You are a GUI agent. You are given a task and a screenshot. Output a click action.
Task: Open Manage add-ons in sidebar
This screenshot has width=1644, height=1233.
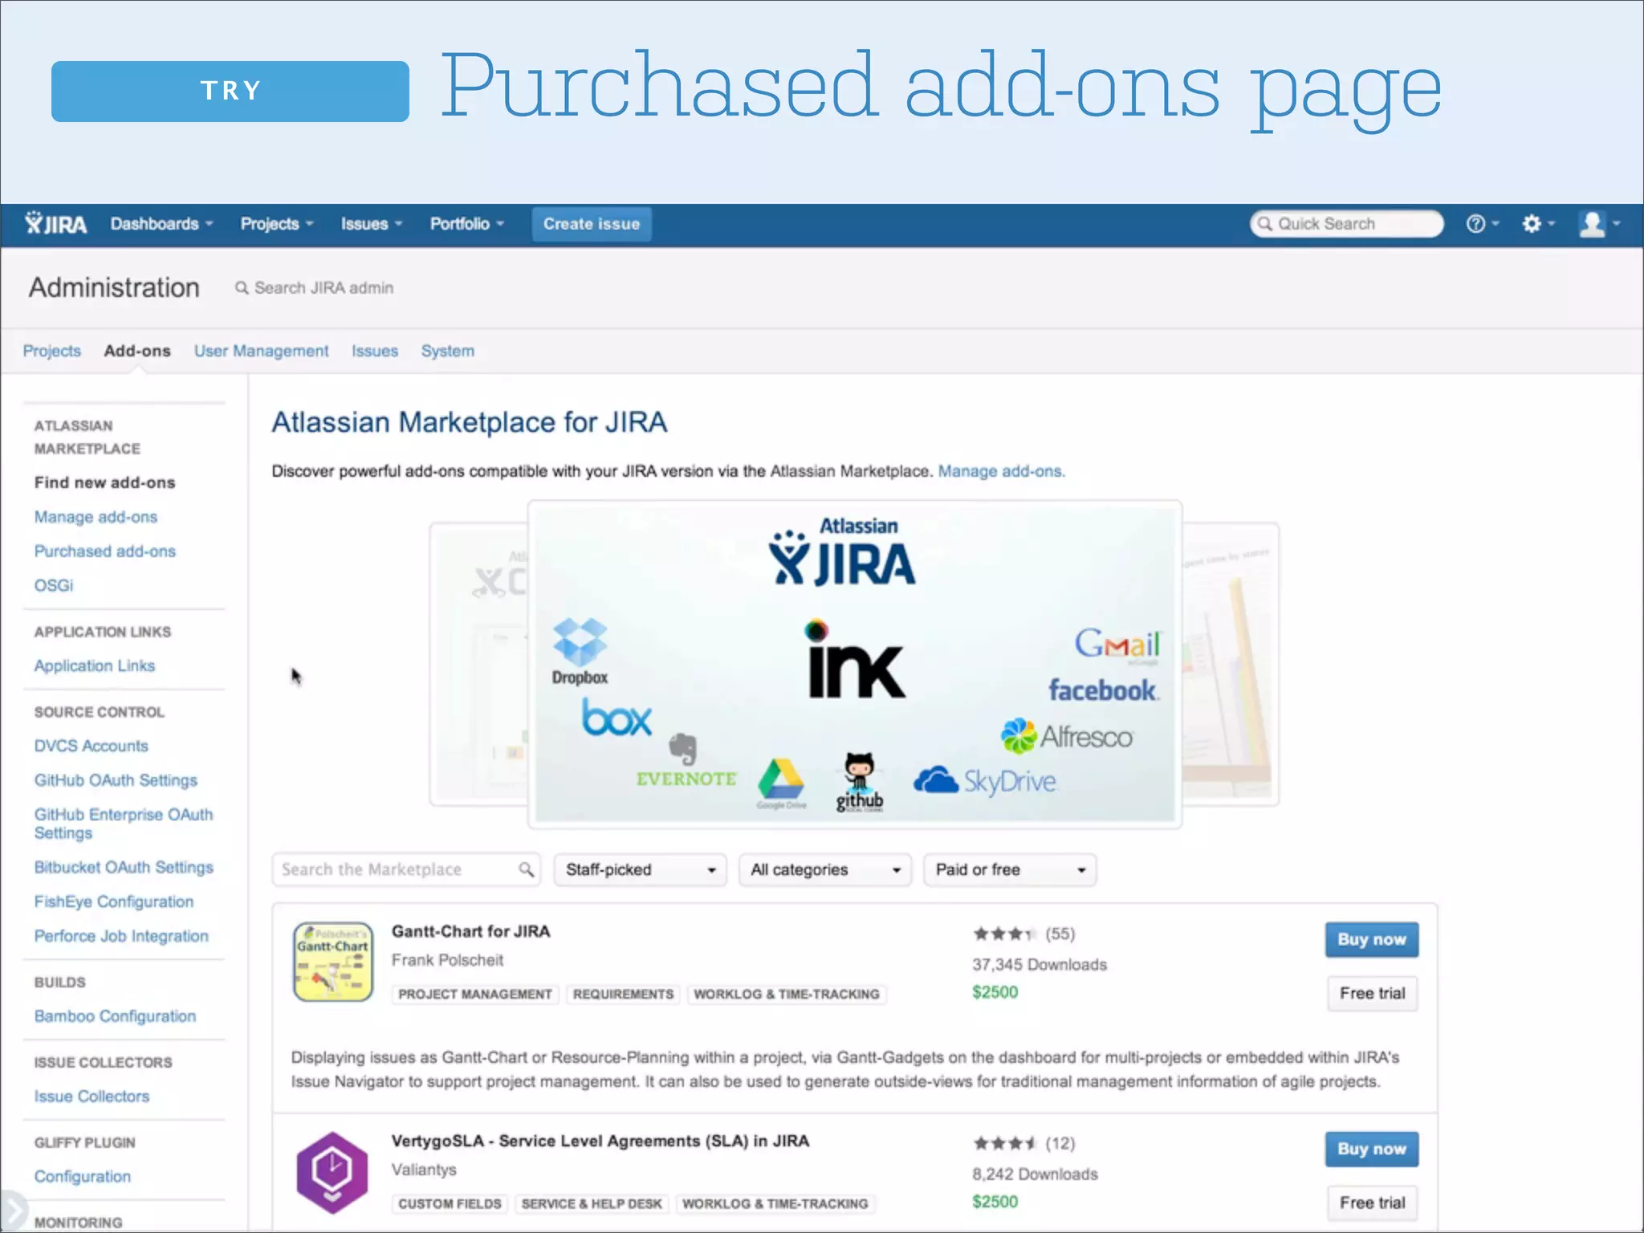(96, 517)
